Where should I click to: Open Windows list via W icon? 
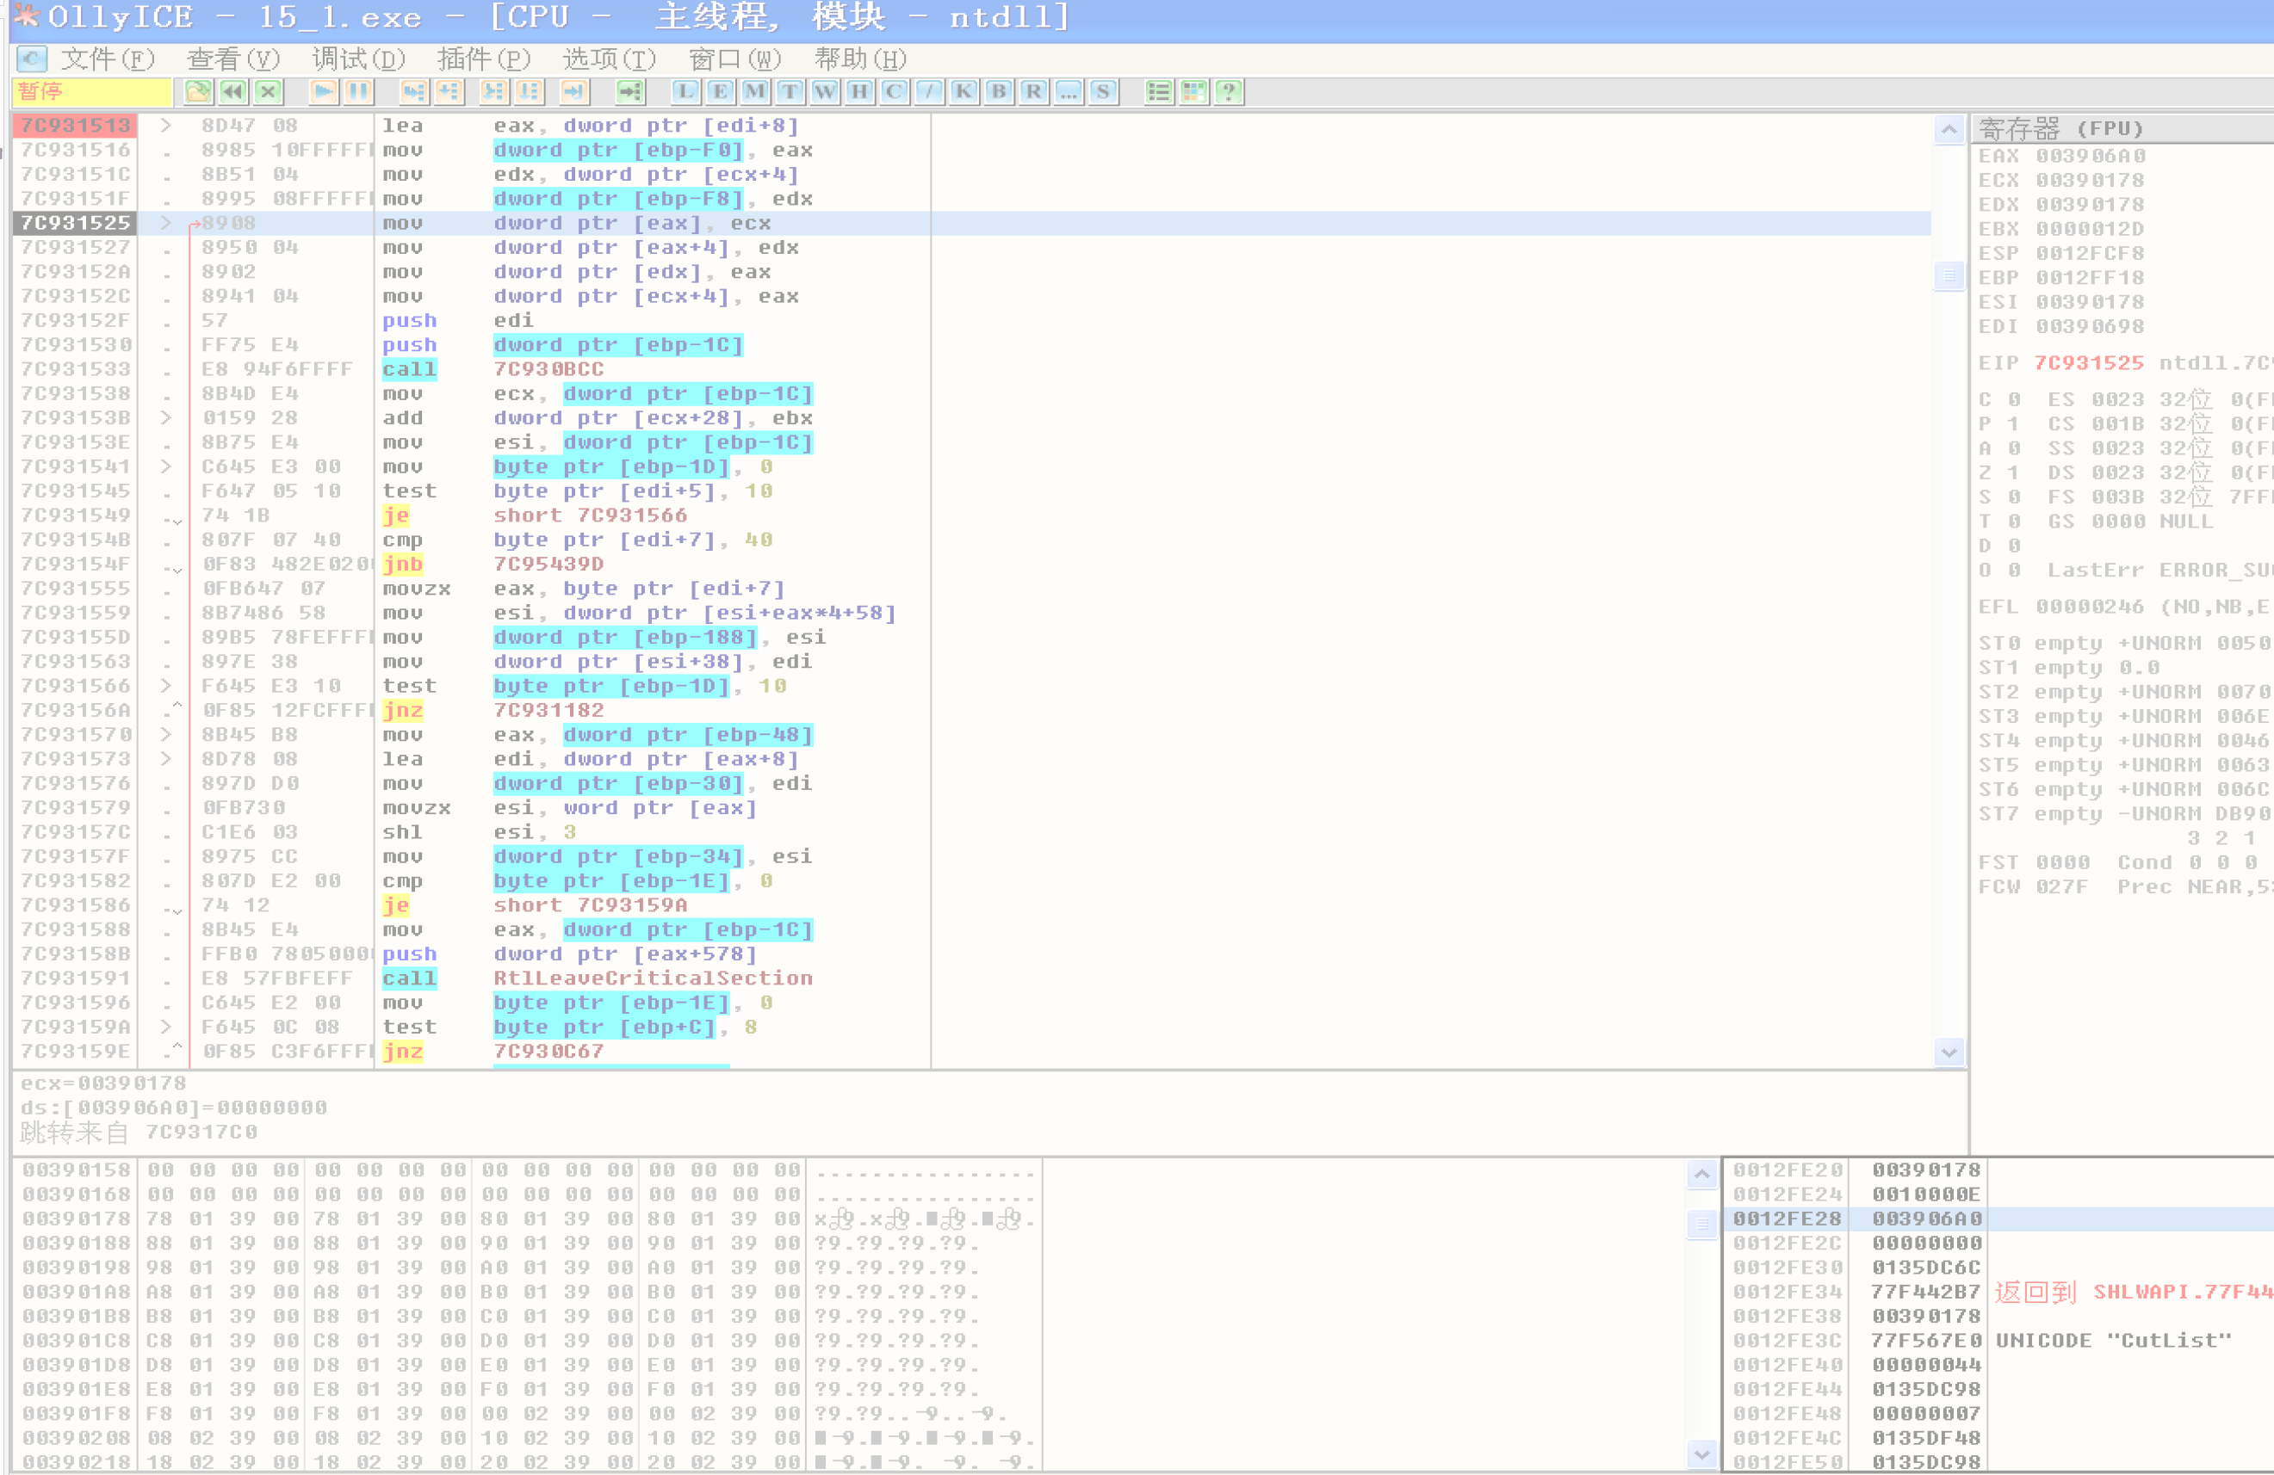[x=825, y=92]
